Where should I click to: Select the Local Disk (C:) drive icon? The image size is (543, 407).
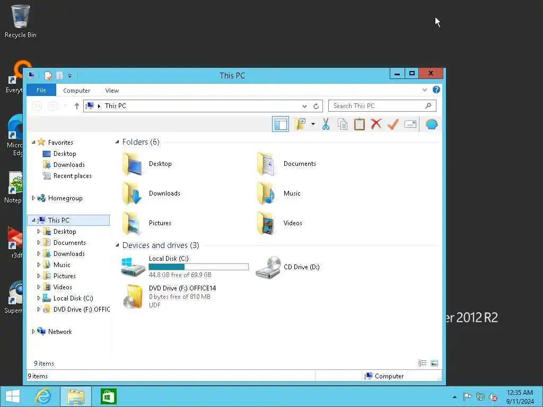click(133, 267)
